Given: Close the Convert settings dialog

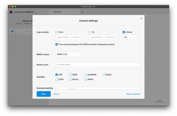Looking at the screenshot, I should (141, 18).
